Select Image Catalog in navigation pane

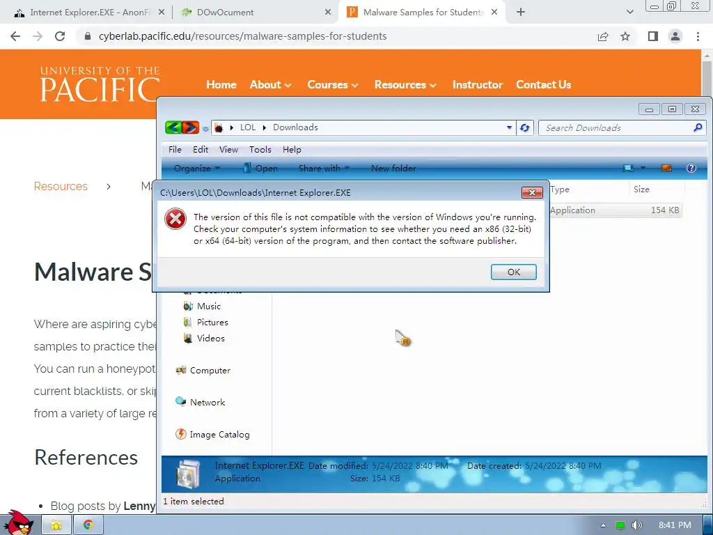pyautogui.click(x=212, y=435)
